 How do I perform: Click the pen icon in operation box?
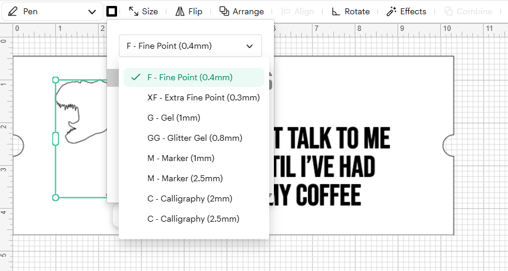[12, 12]
